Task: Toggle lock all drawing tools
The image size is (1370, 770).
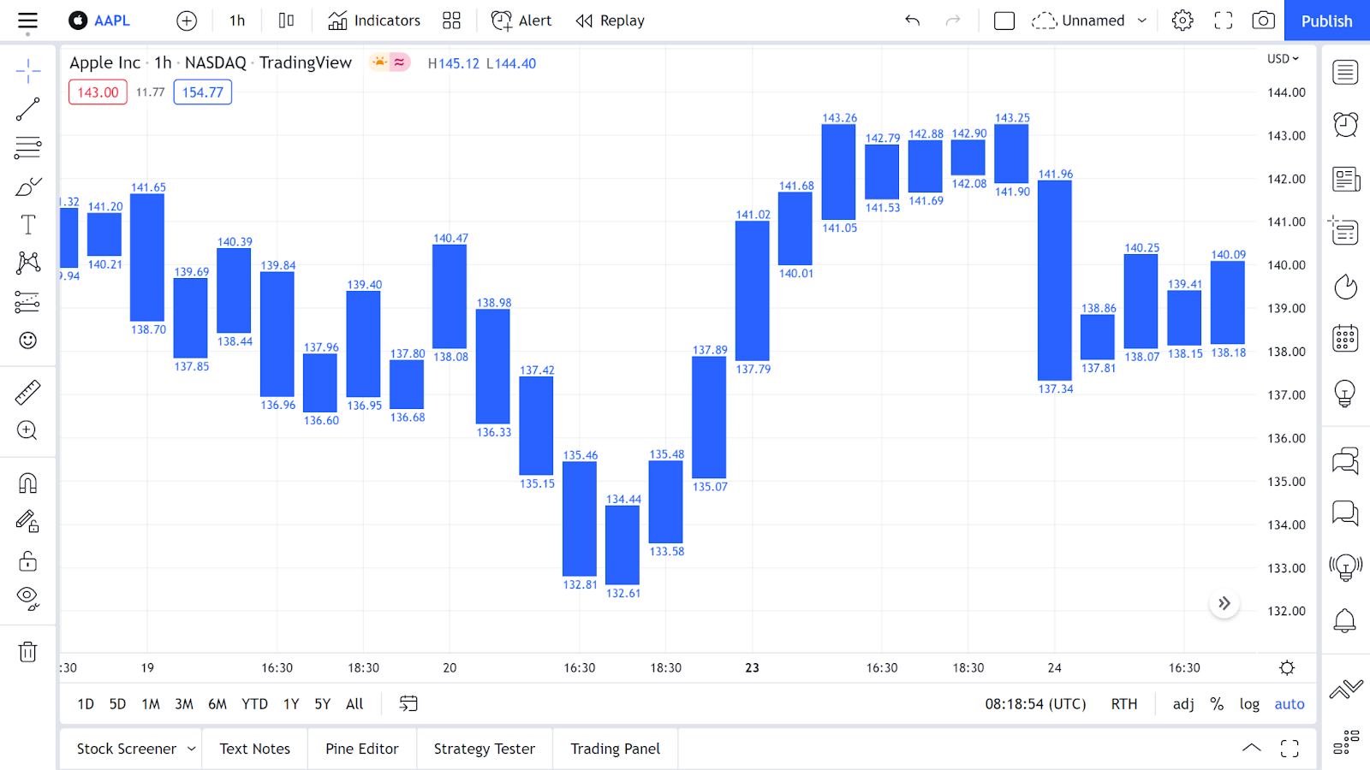Action: [28, 560]
